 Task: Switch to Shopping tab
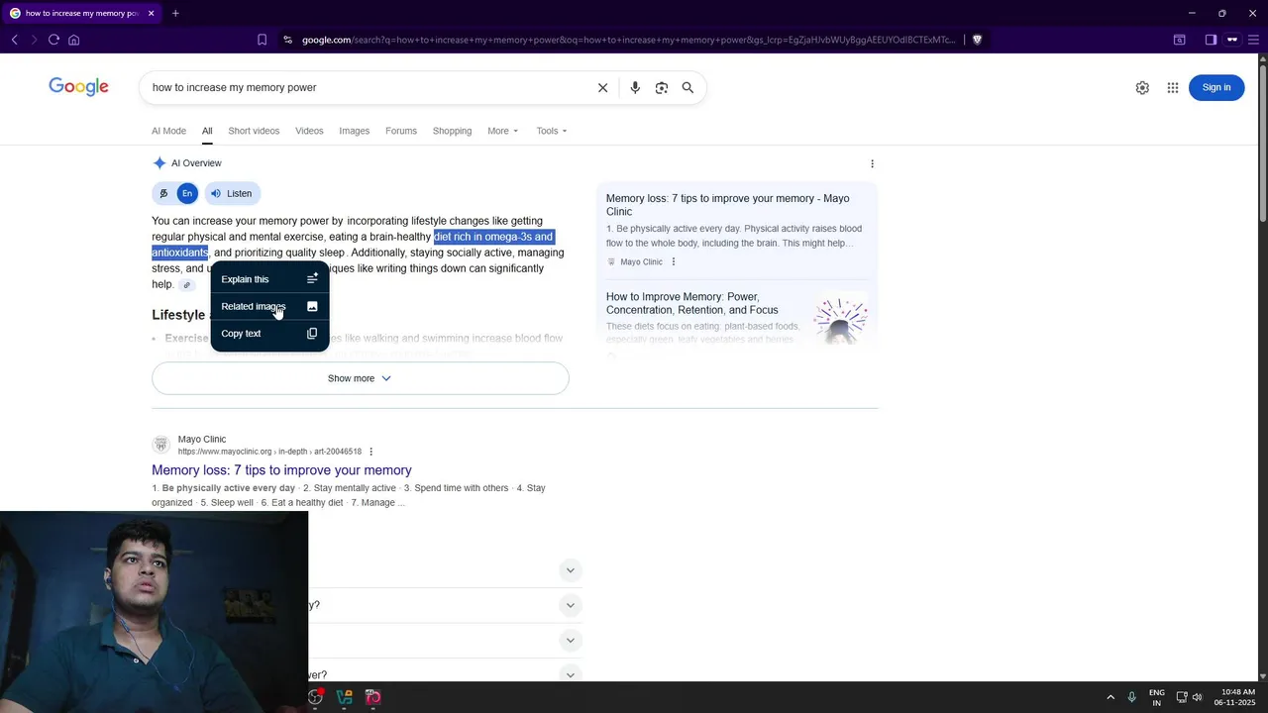tap(452, 131)
